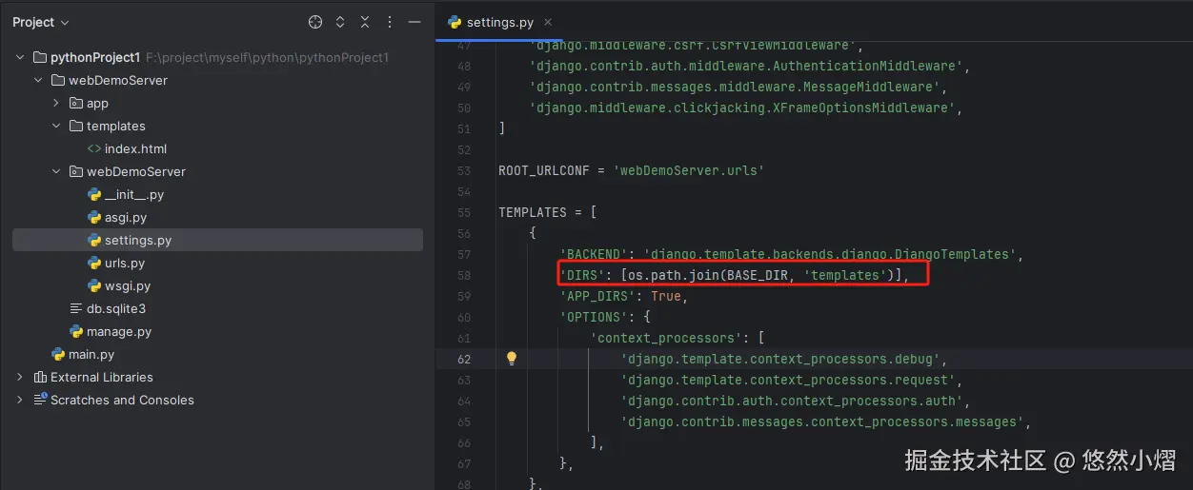Collapse the outer webDemoServer folder
The height and width of the screenshot is (490, 1193).
[38, 80]
